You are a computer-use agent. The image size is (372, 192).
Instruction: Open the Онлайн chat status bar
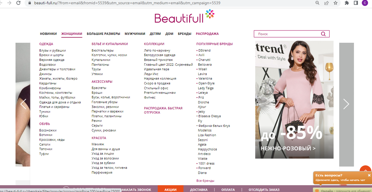[x=343, y=190]
